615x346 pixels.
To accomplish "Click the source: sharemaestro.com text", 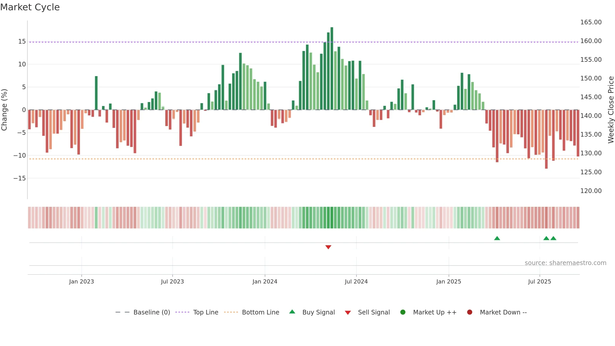I will pos(566,263).
